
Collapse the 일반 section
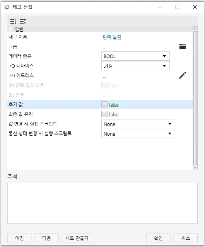tap(10, 29)
